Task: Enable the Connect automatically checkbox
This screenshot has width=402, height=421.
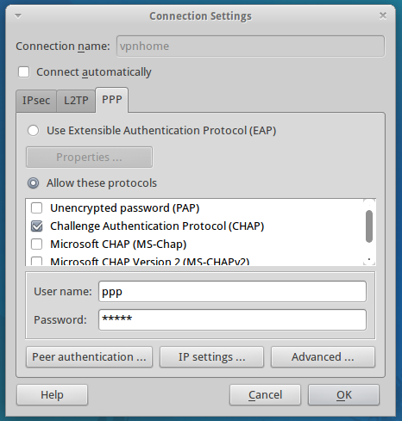Action: (23, 72)
